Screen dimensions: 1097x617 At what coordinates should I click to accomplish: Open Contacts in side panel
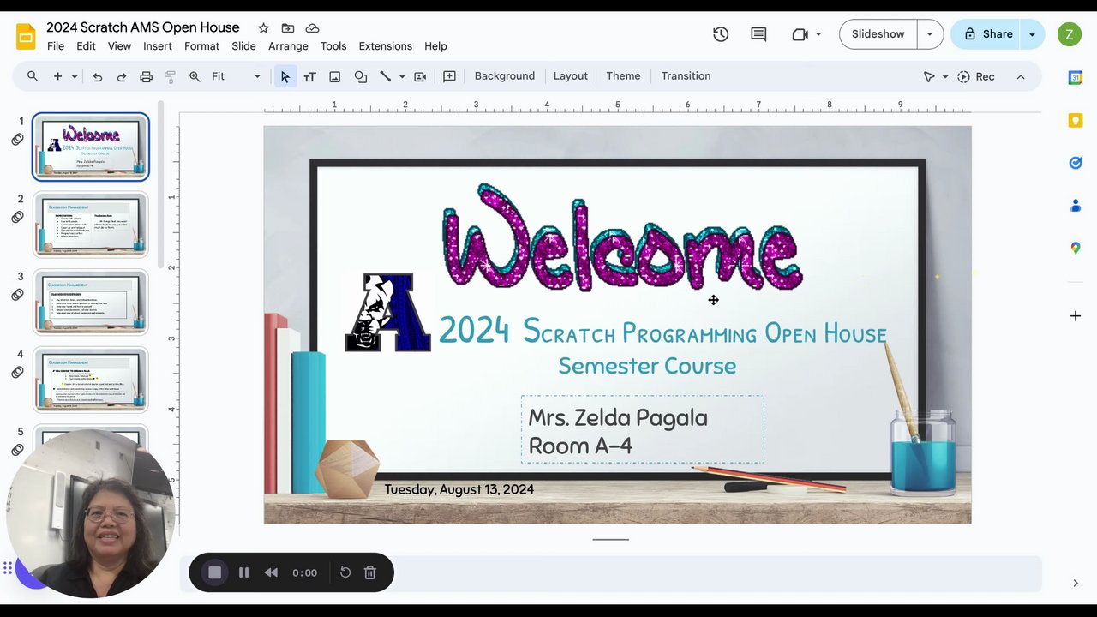(1076, 206)
